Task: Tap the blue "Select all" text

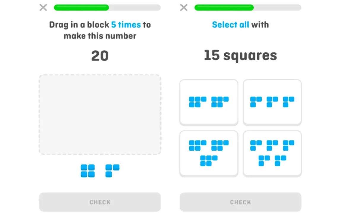Action: click(231, 25)
